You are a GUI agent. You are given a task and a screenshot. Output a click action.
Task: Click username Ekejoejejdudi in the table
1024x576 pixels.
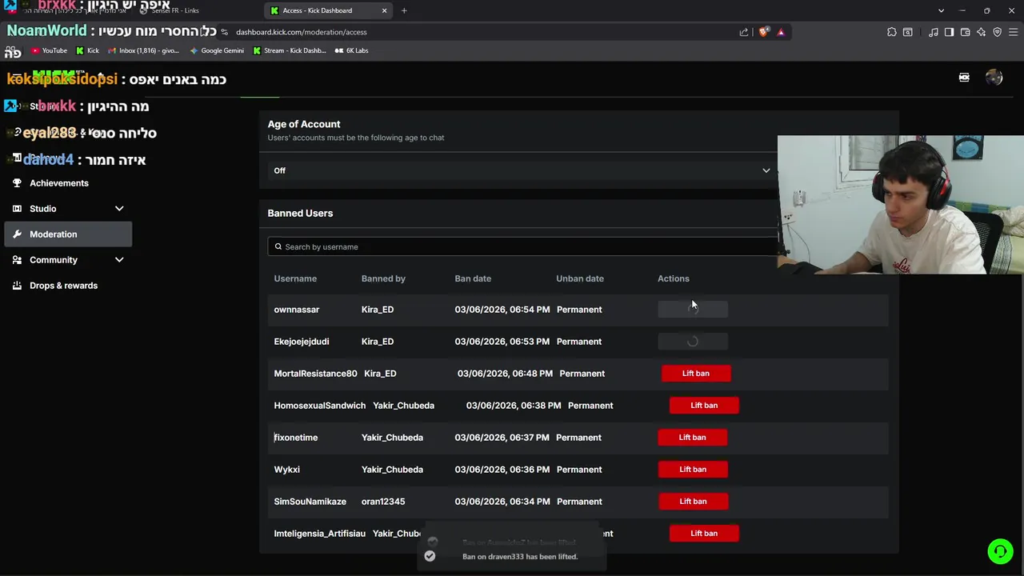[x=302, y=342]
